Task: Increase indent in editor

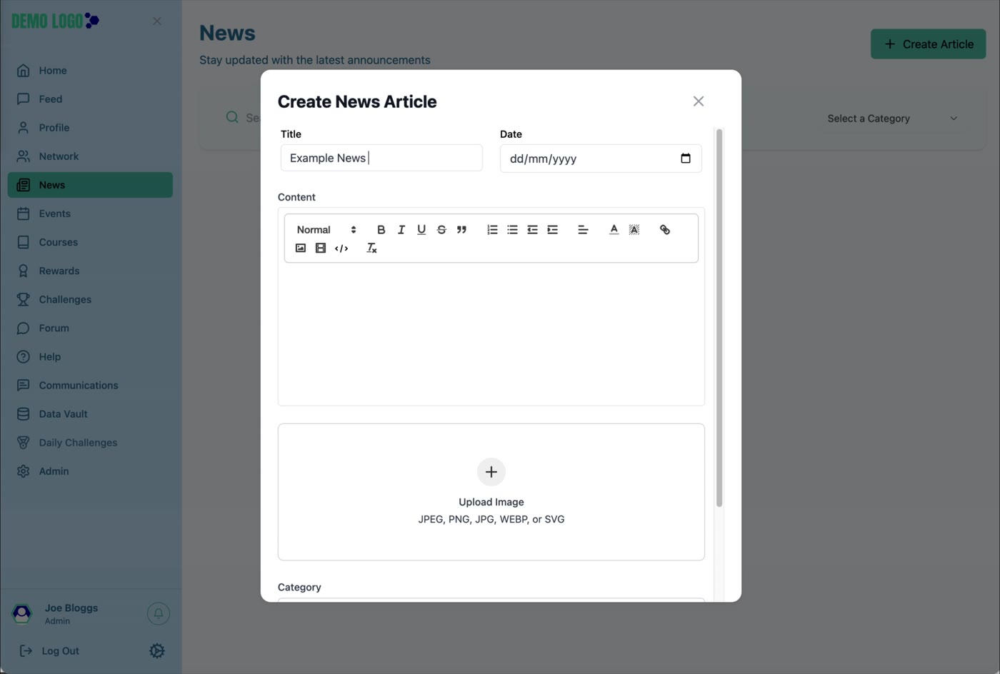Action: (552, 230)
